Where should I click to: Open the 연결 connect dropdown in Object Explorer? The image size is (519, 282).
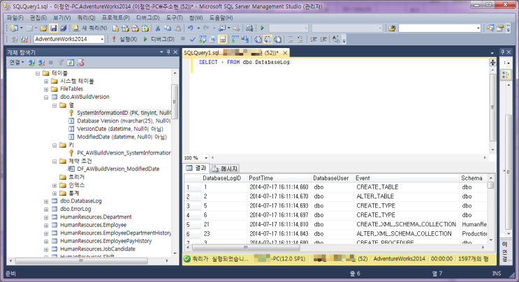[x=17, y=63]
